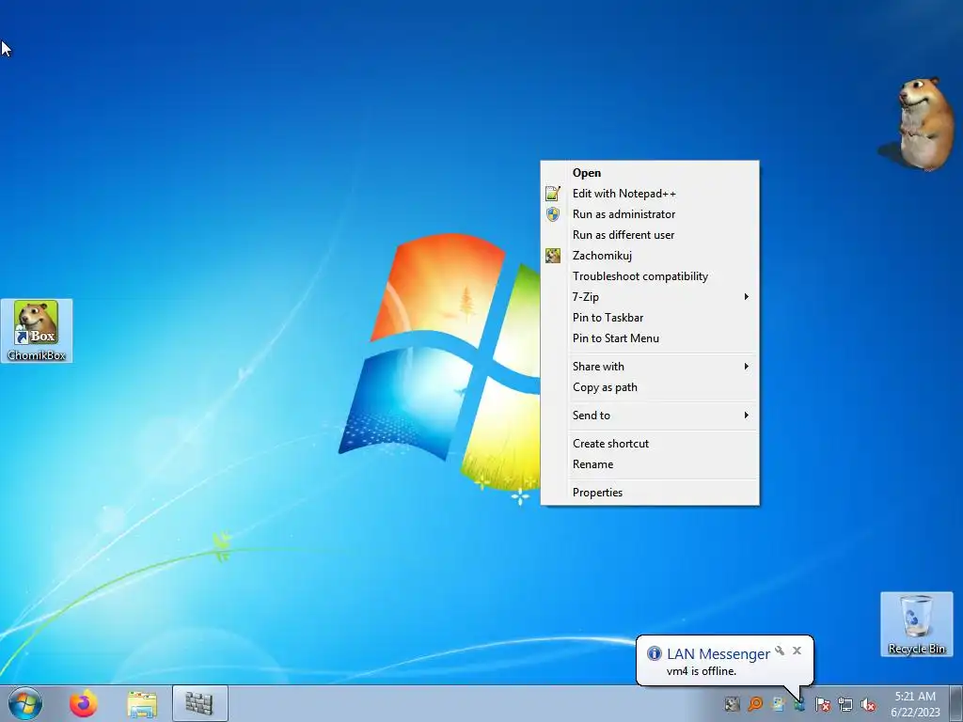Select the Recycle Bin desktop icon
This screenshot has width=963, height=722.
[916, 624]
